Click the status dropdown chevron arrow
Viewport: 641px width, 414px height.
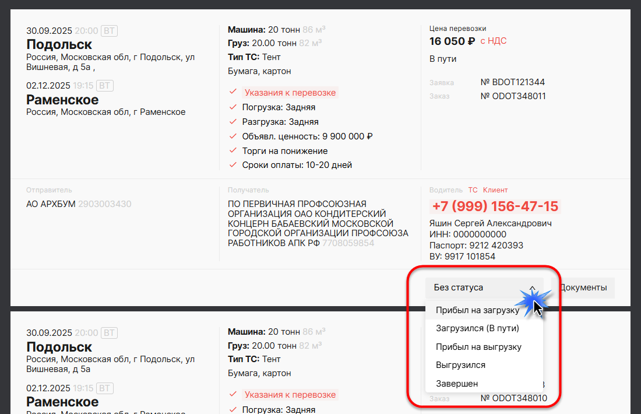[x=532, y=287]
